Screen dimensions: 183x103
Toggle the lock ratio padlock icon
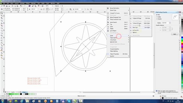(29, 9)
